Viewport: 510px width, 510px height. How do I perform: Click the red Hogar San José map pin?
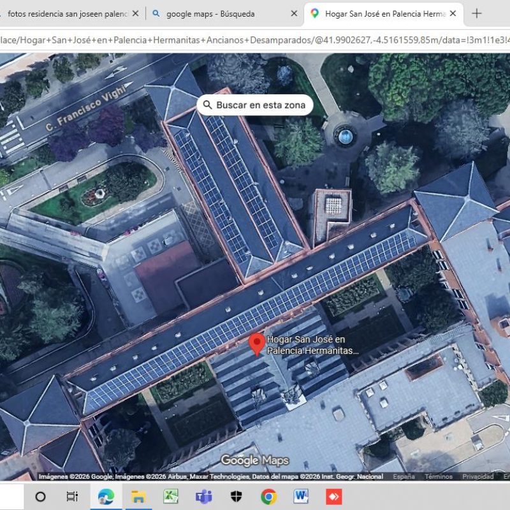coord(257,344)
